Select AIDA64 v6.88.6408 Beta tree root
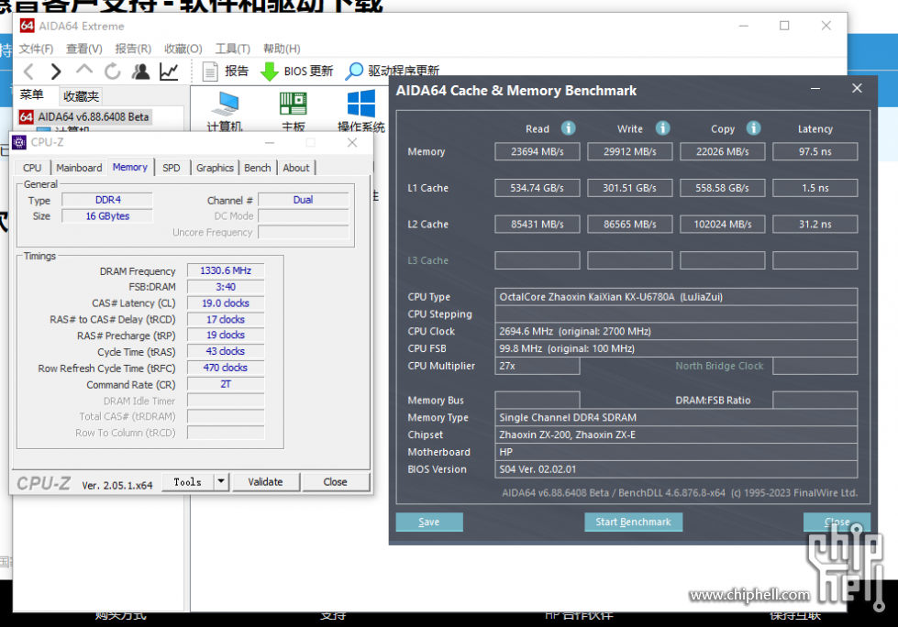The image size is (898, 627). tap(84, 116)
